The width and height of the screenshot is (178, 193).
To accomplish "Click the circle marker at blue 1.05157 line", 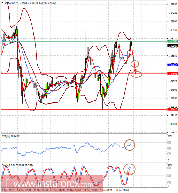I will pos(135,64).
